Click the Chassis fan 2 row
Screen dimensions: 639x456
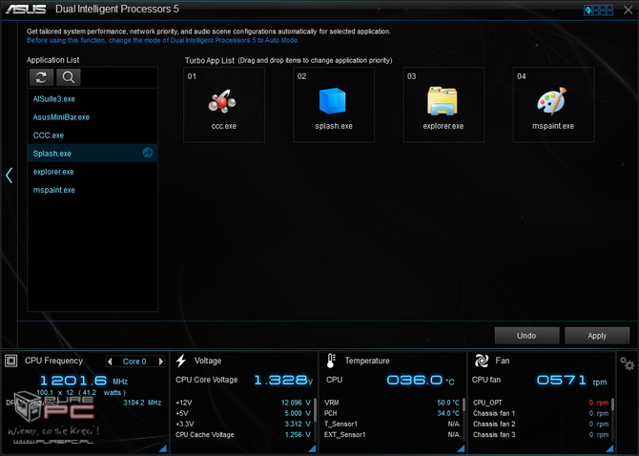click(541, 424)
